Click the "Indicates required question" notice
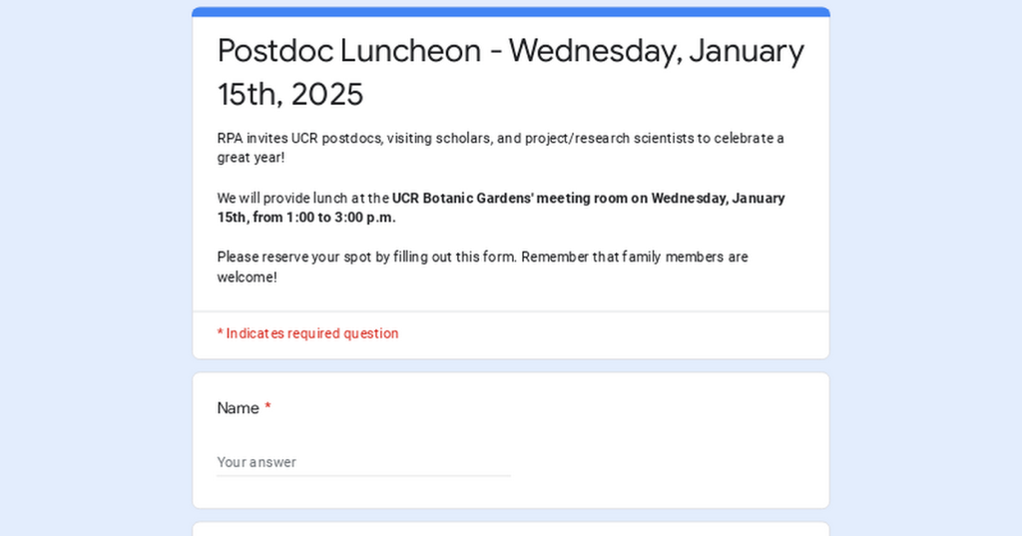Screen dimensions: 1022x536 click(x=311, y=333)
